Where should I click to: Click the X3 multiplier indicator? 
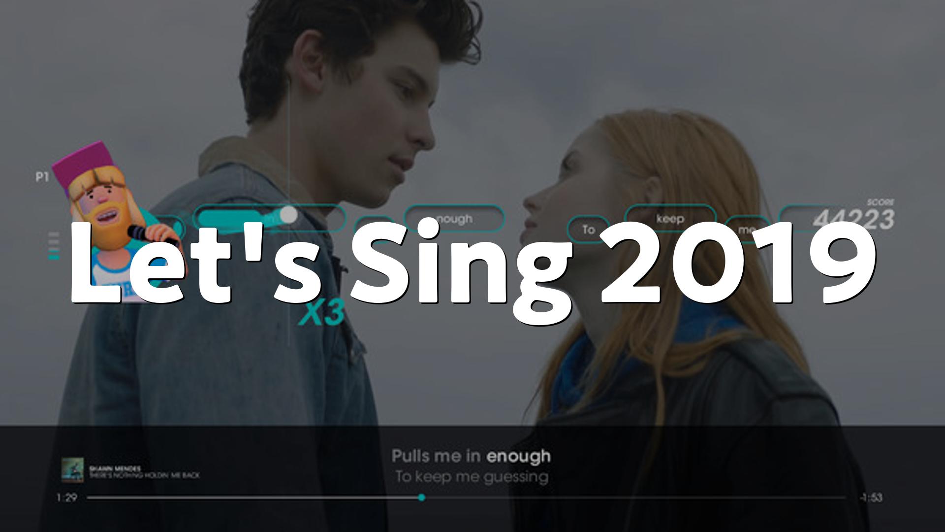click(x=321, y=314)
